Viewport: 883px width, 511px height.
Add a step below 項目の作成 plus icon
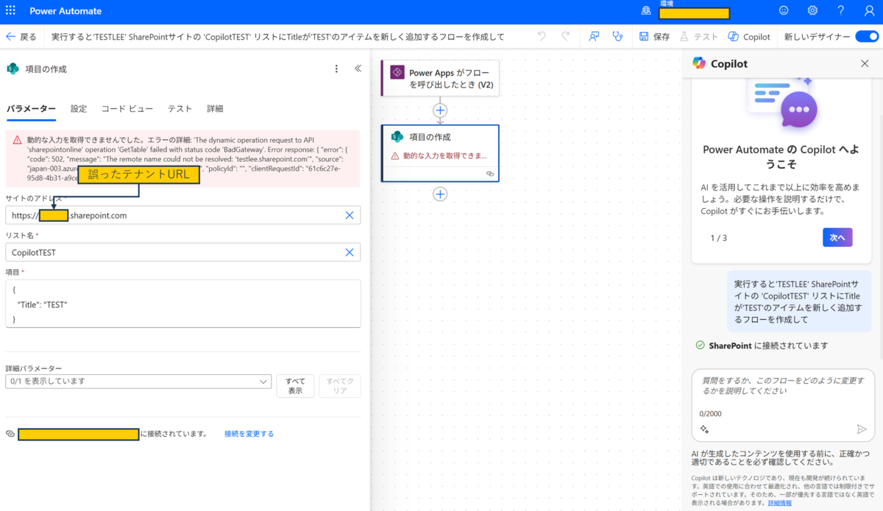coord(440,194)
